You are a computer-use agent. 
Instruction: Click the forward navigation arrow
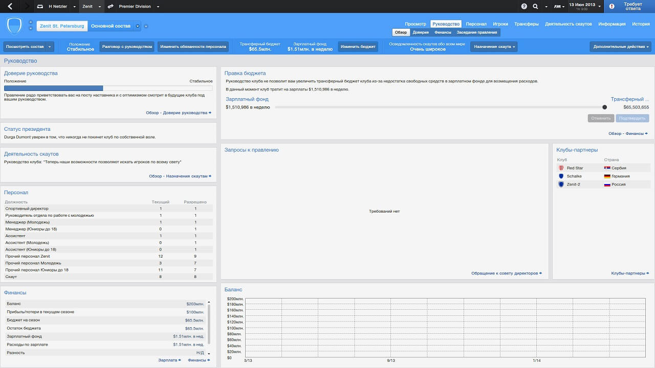(27, 7)
